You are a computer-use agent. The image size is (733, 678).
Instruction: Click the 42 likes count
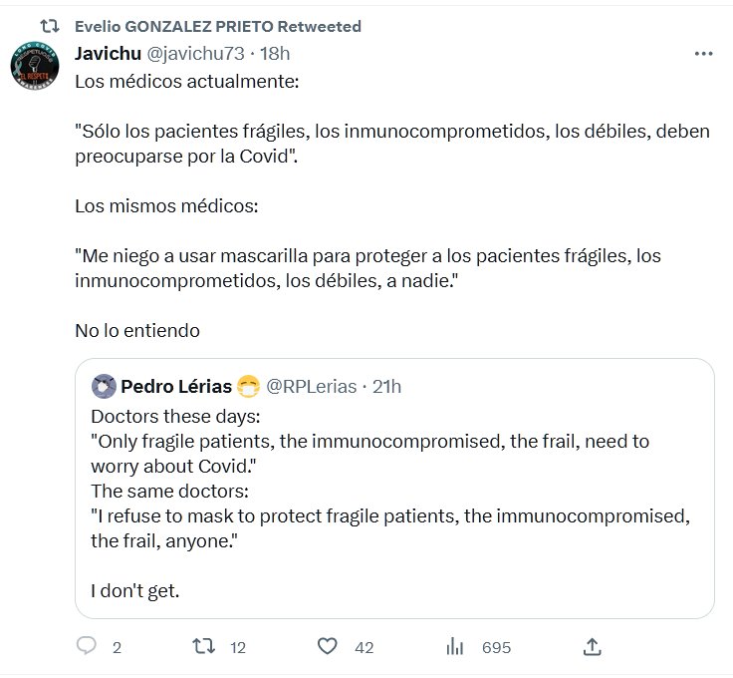tap(364, 648)
